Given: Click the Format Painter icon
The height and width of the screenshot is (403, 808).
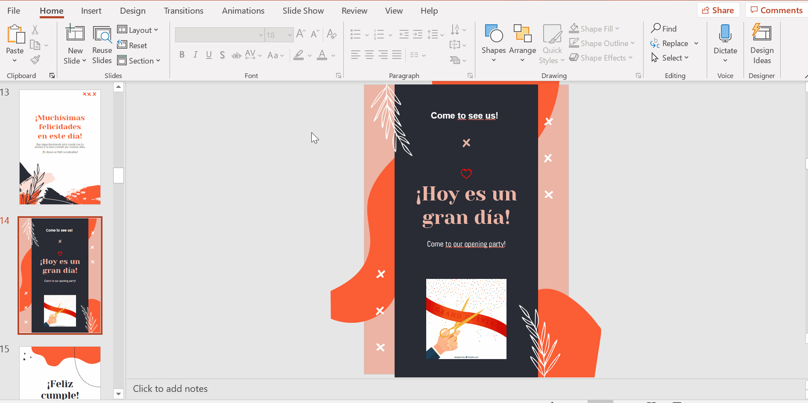Looking at the screenshot, I should (x=35, y=60).
